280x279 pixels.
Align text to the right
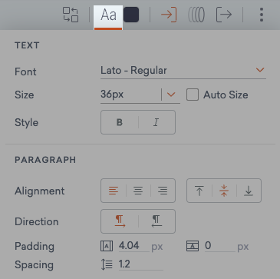163,191
